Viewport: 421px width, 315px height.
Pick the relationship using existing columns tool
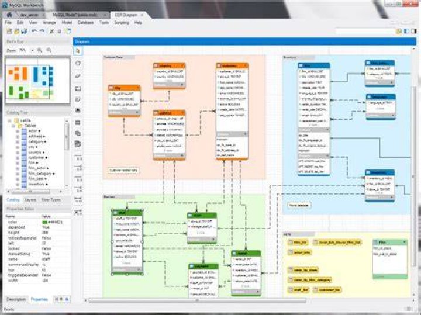(78, 212)
